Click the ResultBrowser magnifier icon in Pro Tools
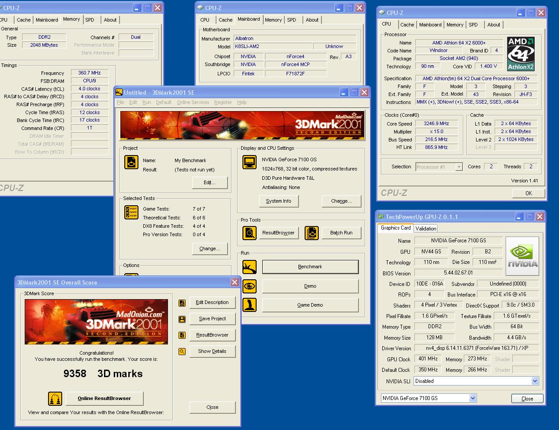 250,233
